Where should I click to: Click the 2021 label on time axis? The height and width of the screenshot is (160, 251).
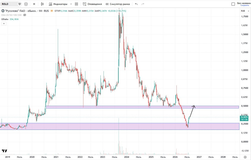click(x=56, y=157)
